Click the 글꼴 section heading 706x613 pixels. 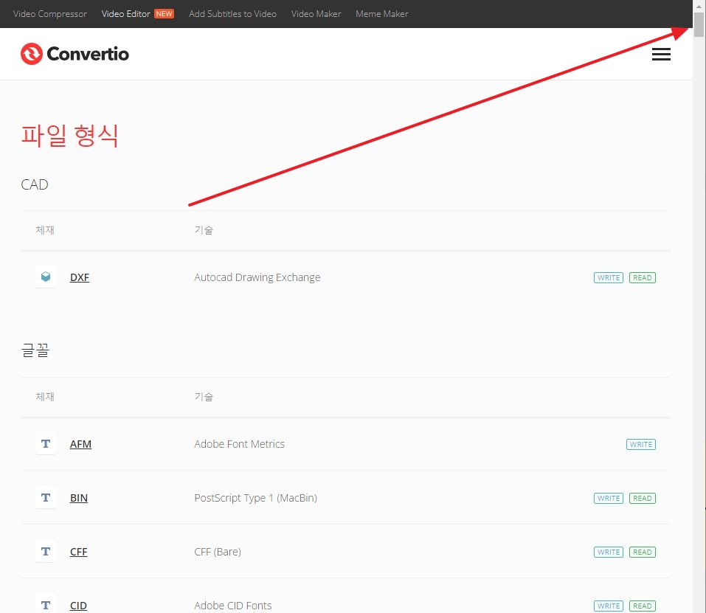[x=35, y=350]
